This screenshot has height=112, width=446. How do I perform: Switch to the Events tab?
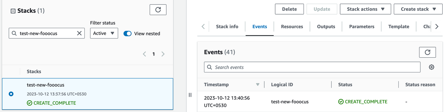click(260, 26)
